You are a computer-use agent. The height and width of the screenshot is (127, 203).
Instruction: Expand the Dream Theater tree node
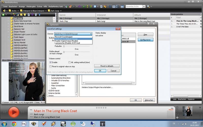pos(8,32)
